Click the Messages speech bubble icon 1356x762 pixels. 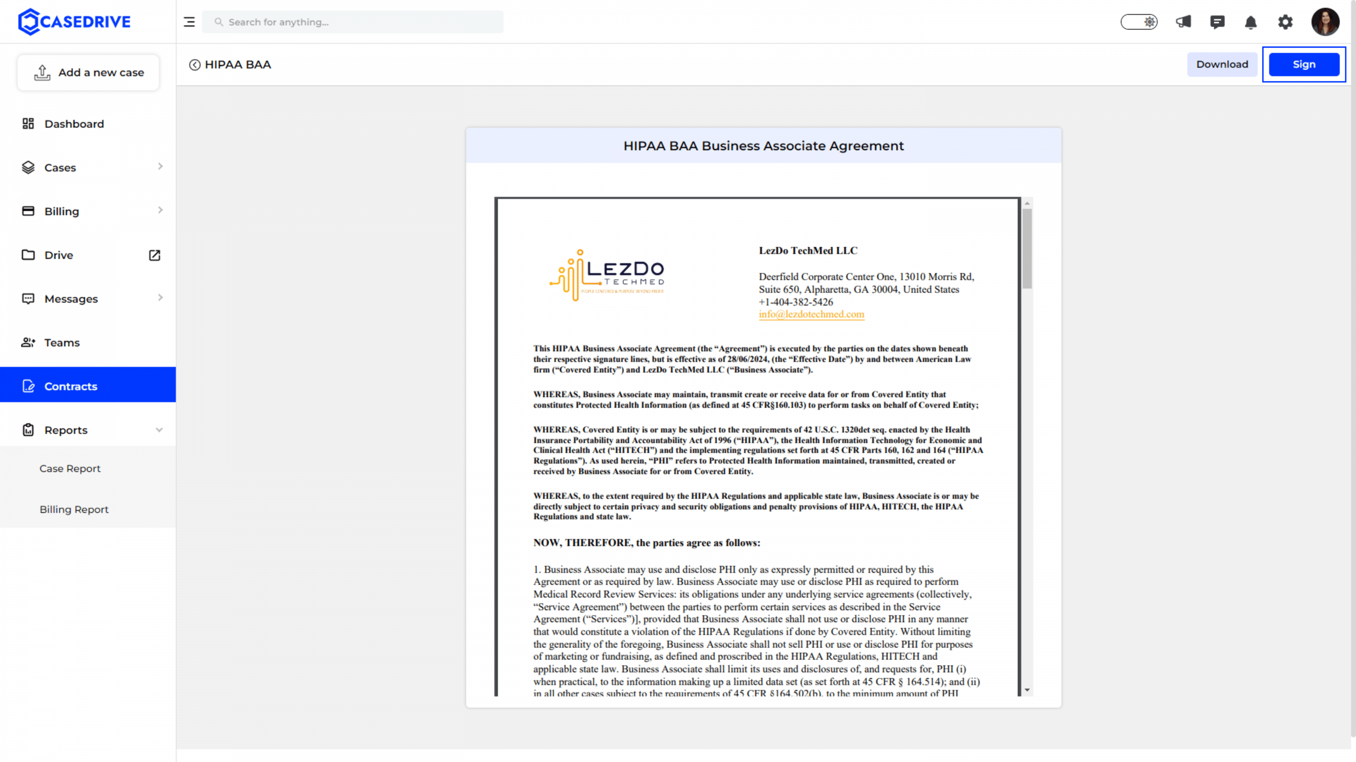click(x=28, y=299)
